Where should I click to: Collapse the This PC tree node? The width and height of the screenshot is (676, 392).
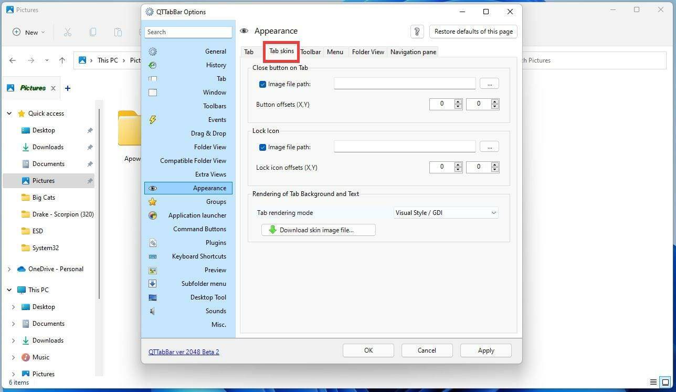8,290
